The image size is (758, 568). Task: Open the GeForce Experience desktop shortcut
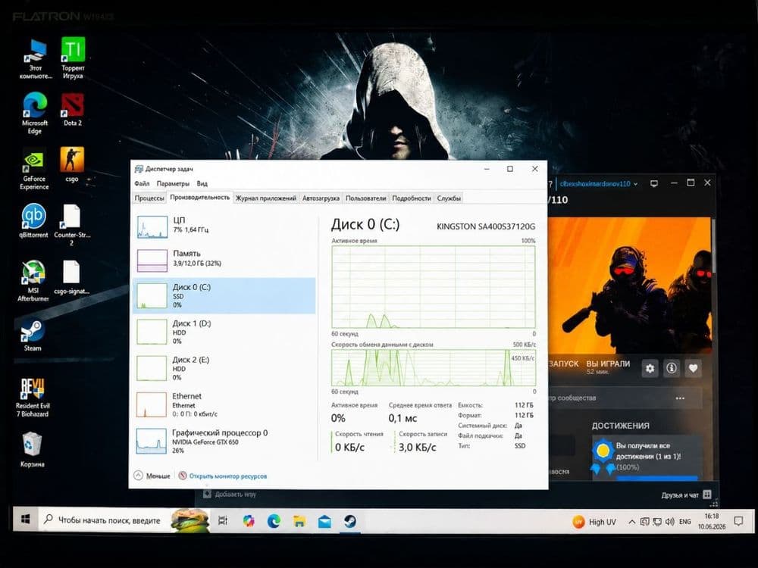pos(34,169)
